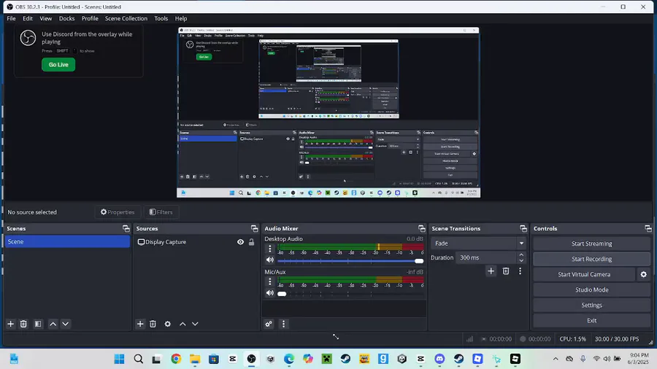The image size is (657, 369).
Task: Click the green Go Live button
Action: 58,64
